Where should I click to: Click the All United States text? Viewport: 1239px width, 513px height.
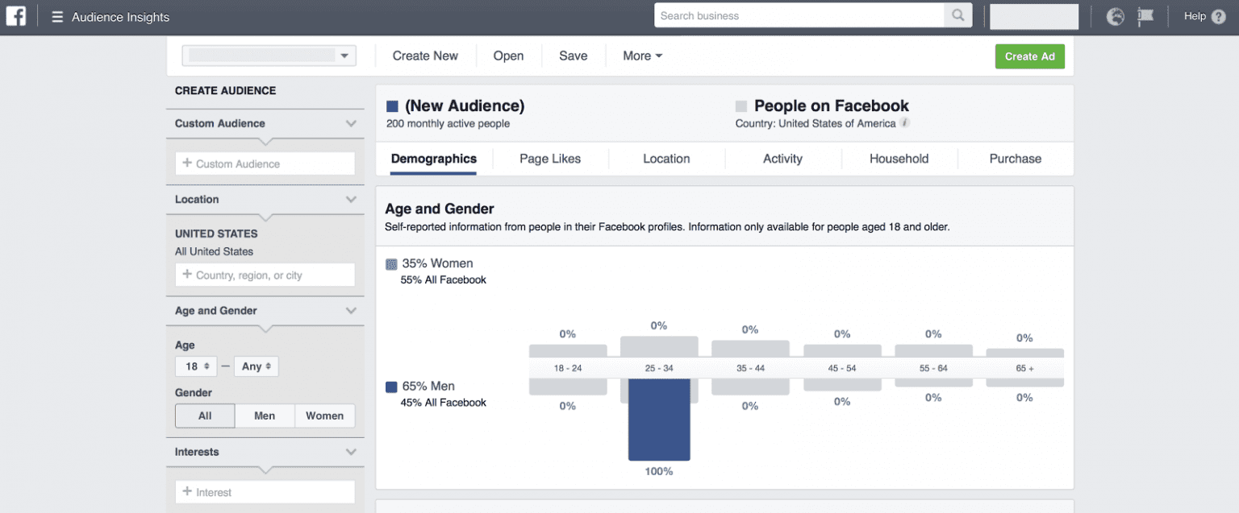(x=214, y=251)
